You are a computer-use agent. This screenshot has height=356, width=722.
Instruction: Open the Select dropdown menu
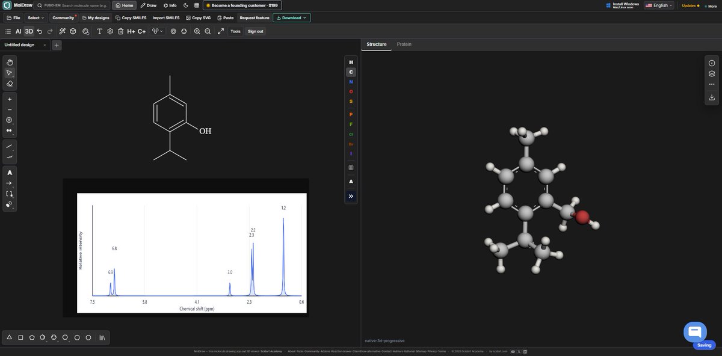coord(36,18)
